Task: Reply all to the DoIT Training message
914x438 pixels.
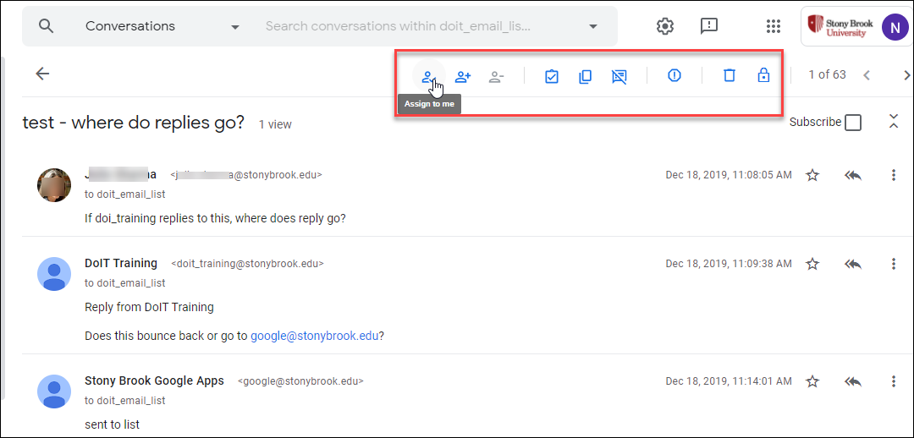Action: click(x=853, y=264)
